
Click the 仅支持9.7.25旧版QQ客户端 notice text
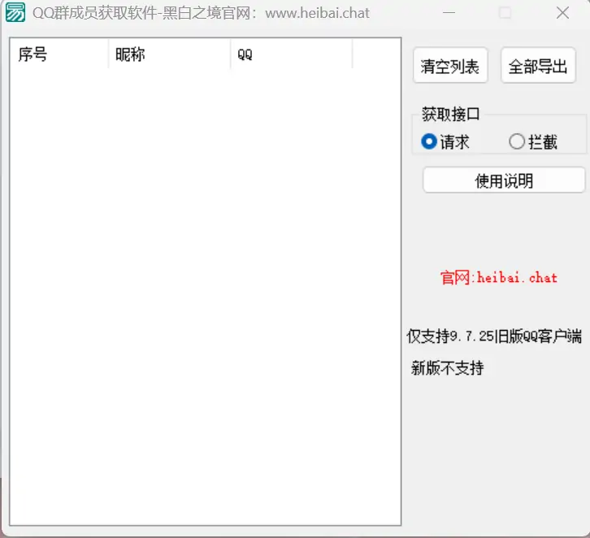pos(494,337)
